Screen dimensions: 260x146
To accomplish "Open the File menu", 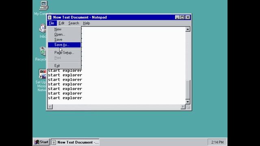I will click(52, 23).
